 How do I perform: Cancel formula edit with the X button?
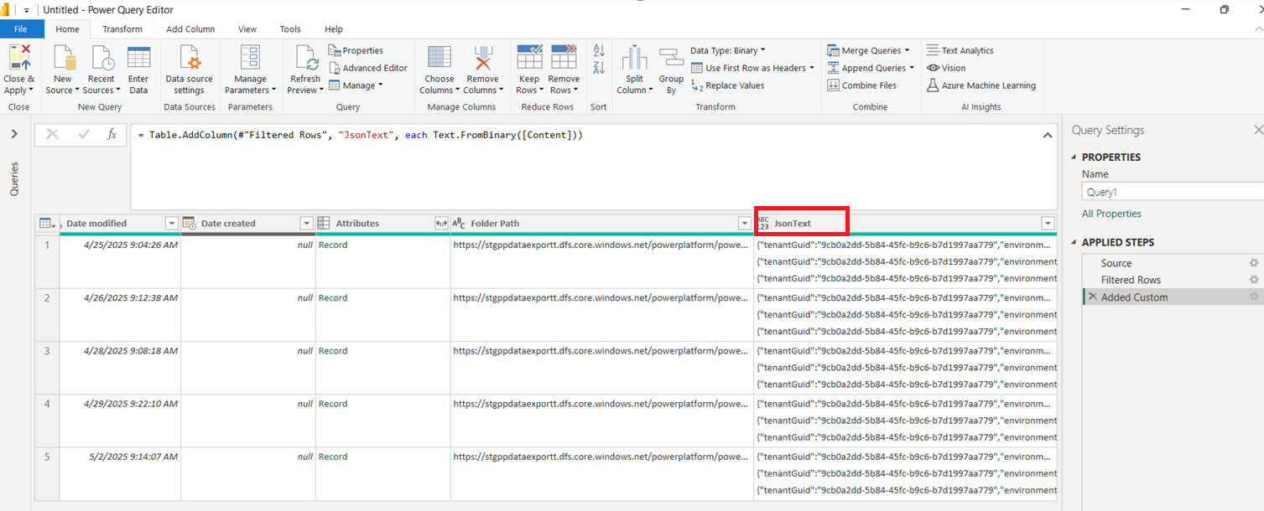click(x=52, y=135)
